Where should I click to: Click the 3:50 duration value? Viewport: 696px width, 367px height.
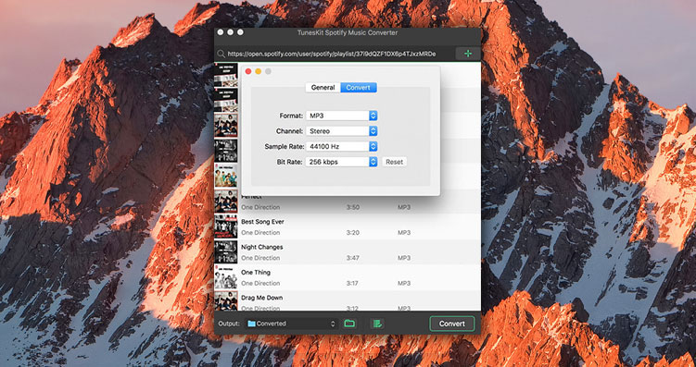point(353,207)
